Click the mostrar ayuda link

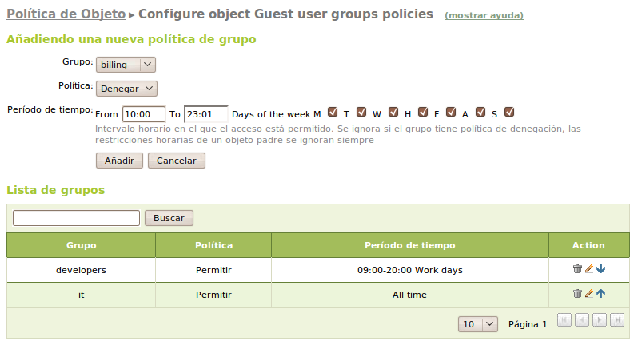click(484, 15)
